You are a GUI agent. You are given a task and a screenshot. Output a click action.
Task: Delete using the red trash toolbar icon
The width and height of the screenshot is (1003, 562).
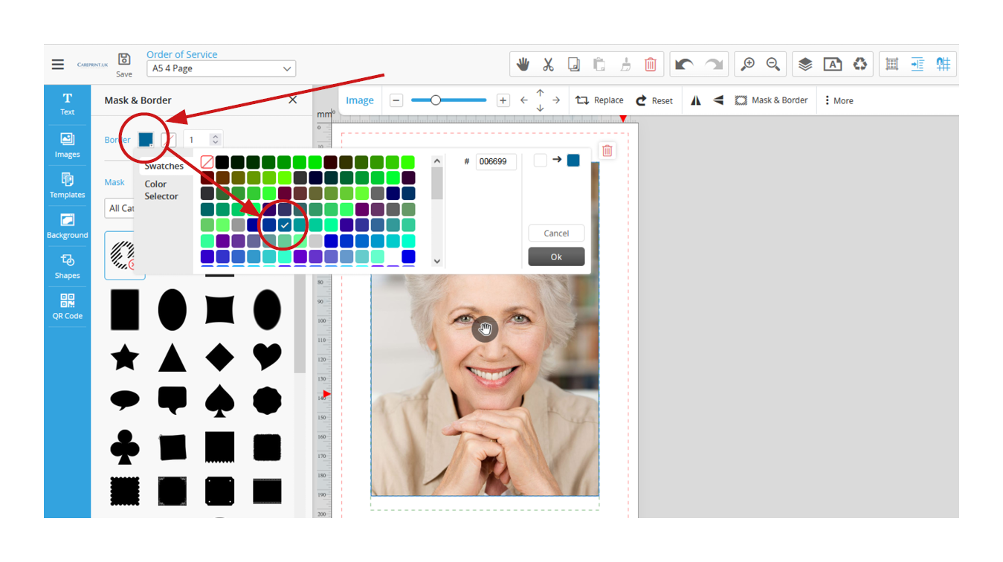pyautogui.click(x=651, y=65)
